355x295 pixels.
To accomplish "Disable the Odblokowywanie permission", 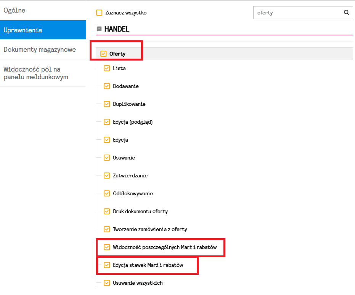I will [107, 194].
